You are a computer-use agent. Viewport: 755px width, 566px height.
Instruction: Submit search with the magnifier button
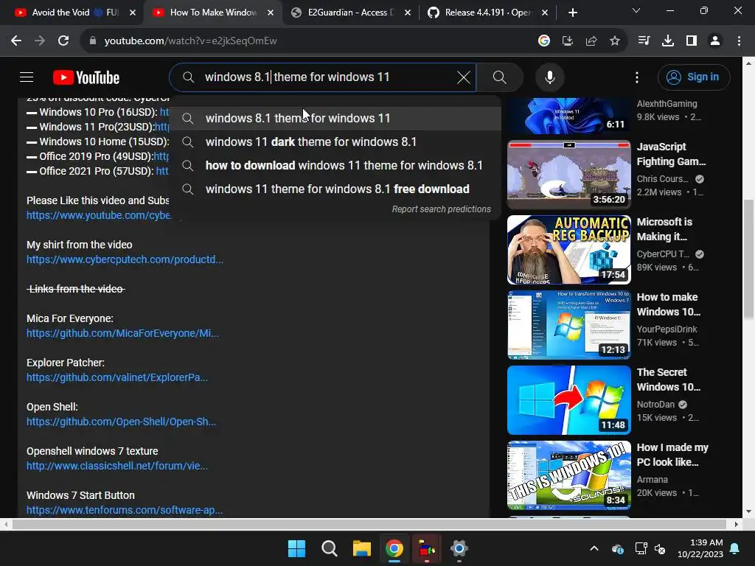click(500, 77)
